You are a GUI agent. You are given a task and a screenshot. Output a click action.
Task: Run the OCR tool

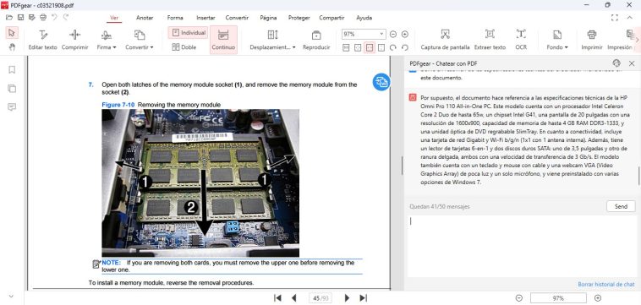click(521, 40)
